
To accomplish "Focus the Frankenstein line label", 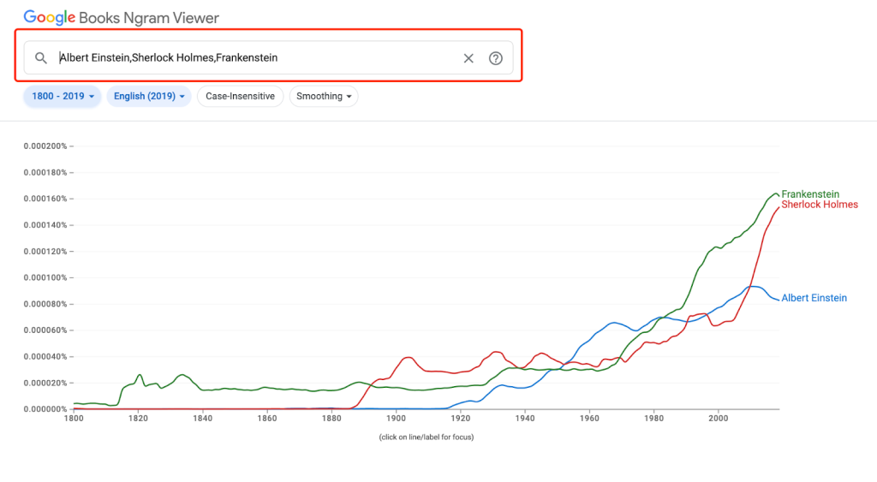I will pyautogui.click(x=810, y=194).
